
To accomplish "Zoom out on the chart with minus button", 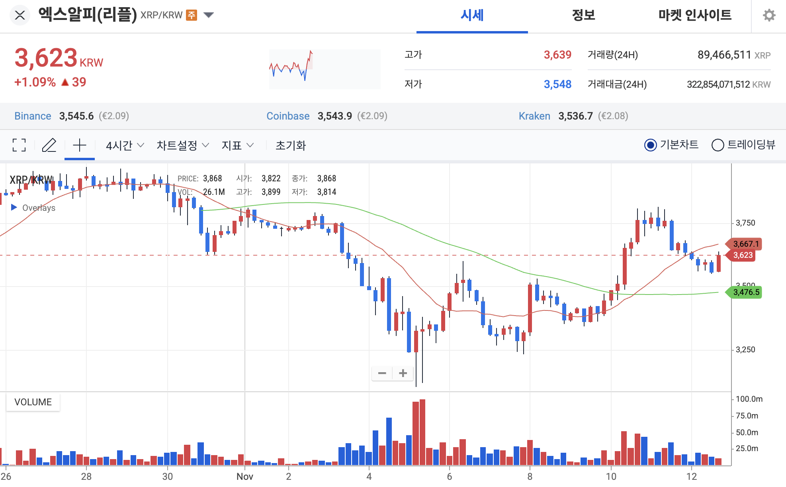I will tap(382, 373).
